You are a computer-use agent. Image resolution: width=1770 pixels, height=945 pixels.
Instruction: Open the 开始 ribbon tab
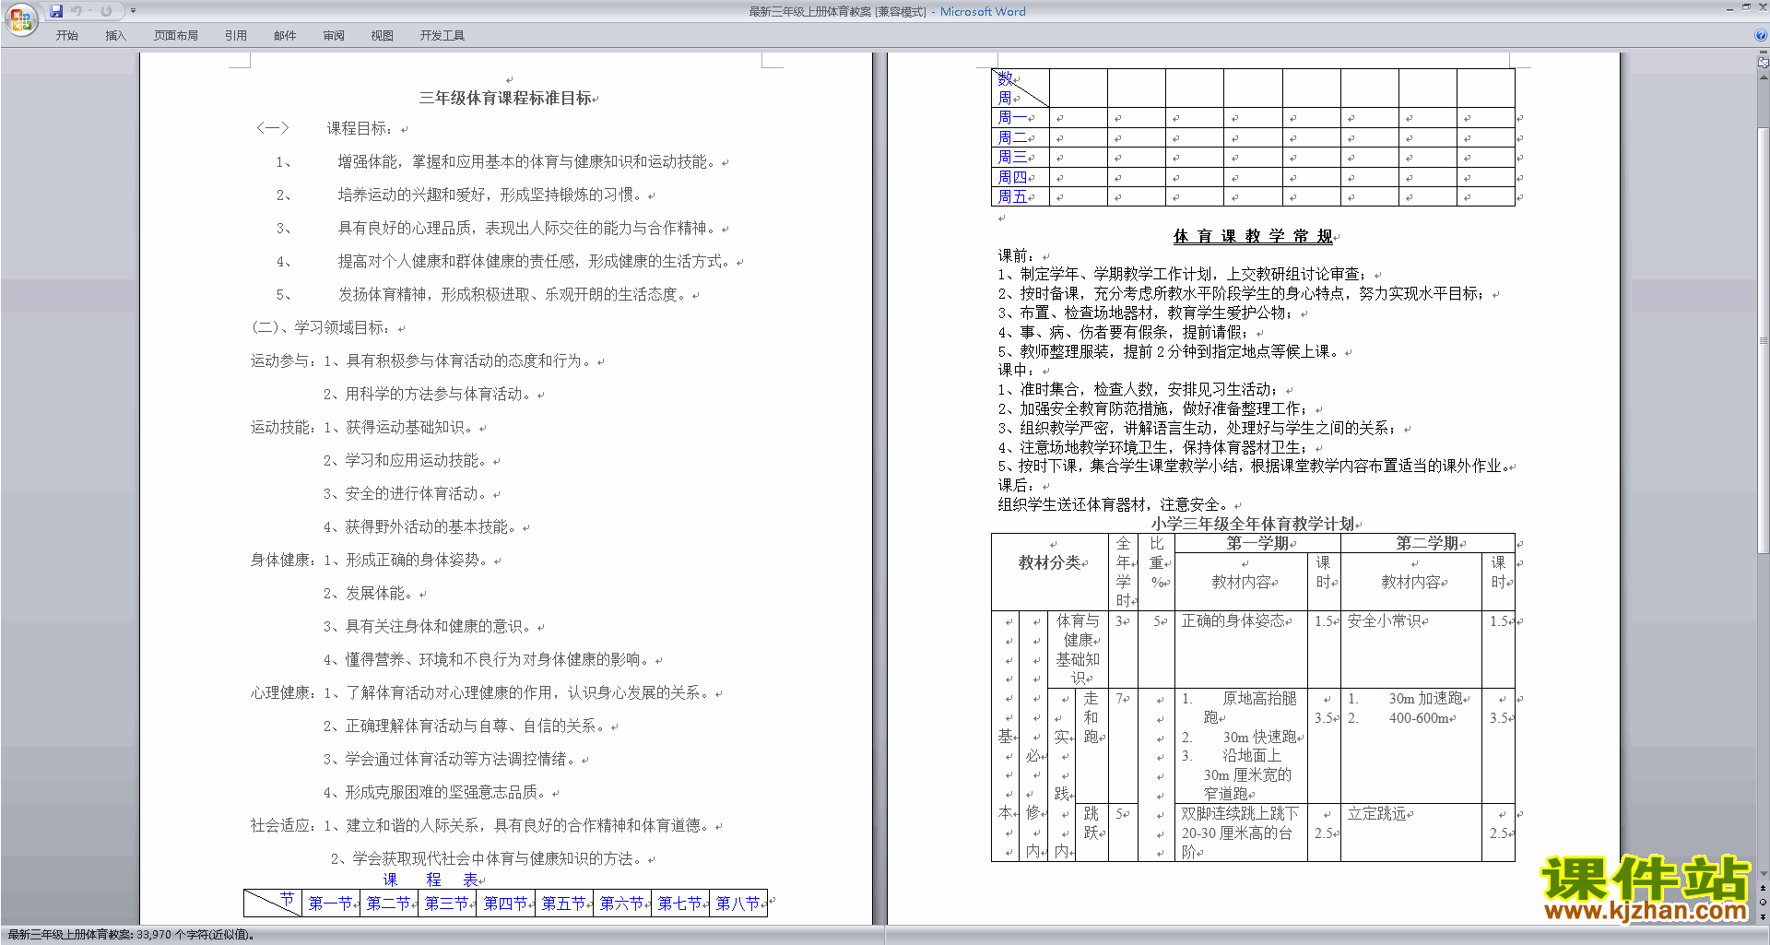66,35
